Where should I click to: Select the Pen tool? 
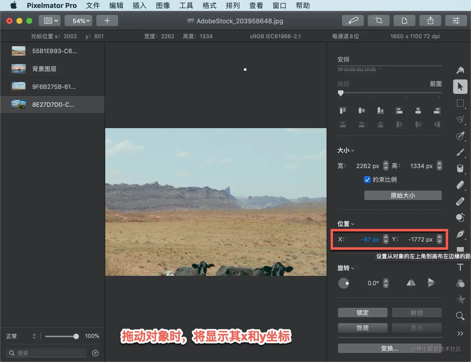pos(460,234)
